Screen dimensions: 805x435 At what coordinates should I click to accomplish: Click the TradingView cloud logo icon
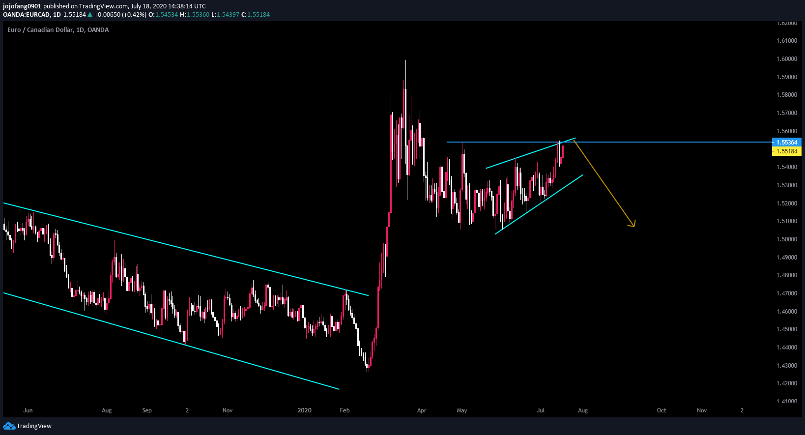pyautogui.click(x=9, y=426)
